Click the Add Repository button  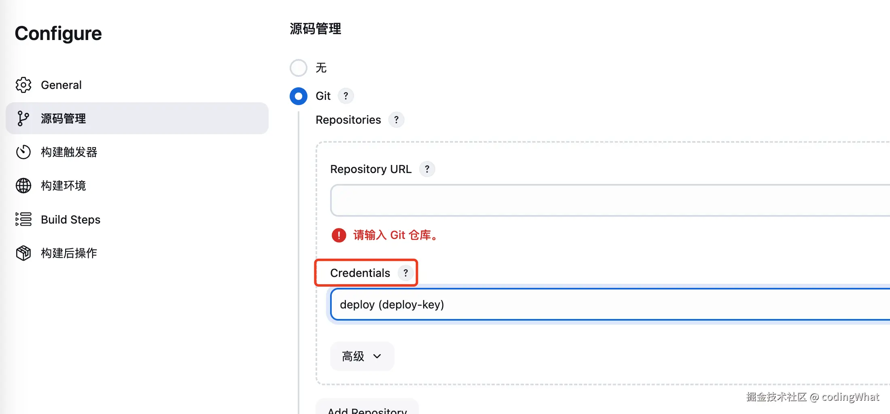(367, 408)
